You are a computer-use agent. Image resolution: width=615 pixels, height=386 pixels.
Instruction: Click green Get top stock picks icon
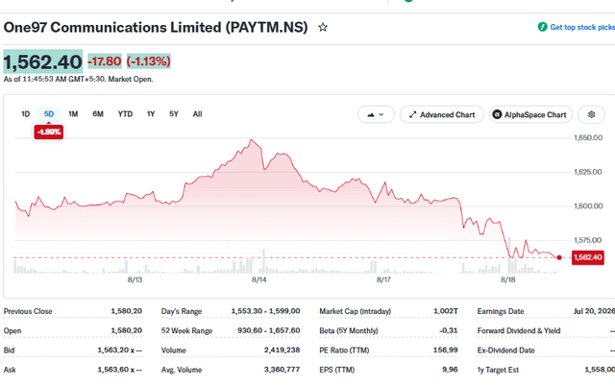point(542,27)
